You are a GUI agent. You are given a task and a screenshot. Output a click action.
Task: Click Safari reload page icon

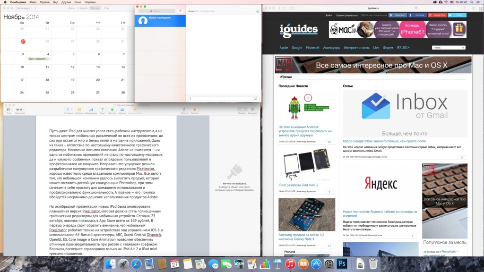pos(416,8)
